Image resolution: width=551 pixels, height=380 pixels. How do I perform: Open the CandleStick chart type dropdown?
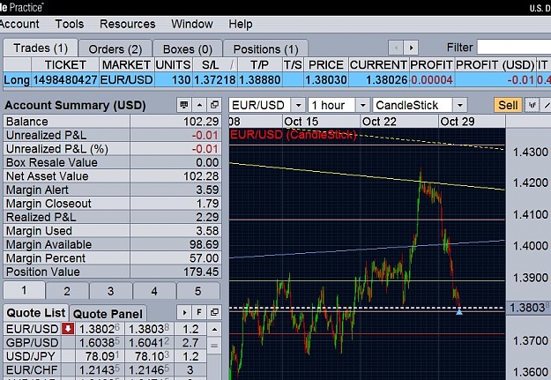coord(459,105)
